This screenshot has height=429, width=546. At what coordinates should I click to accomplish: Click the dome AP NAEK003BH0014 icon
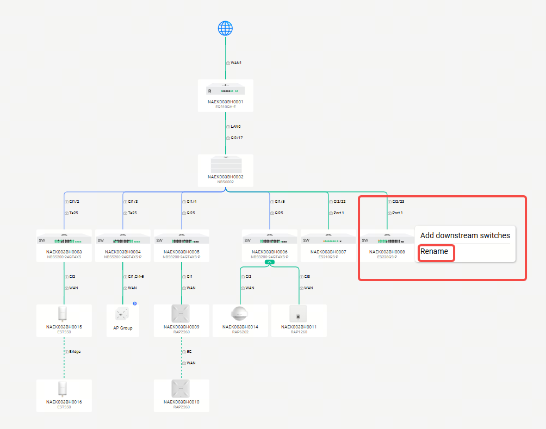pos(240,314)
